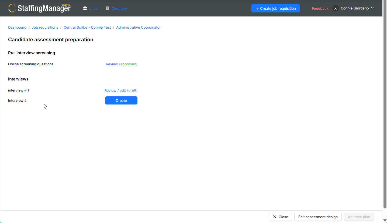Open Job requisitions breadcrumb
Image resolution: width=387 pixels, height=223 pixels.
point(45,27)
